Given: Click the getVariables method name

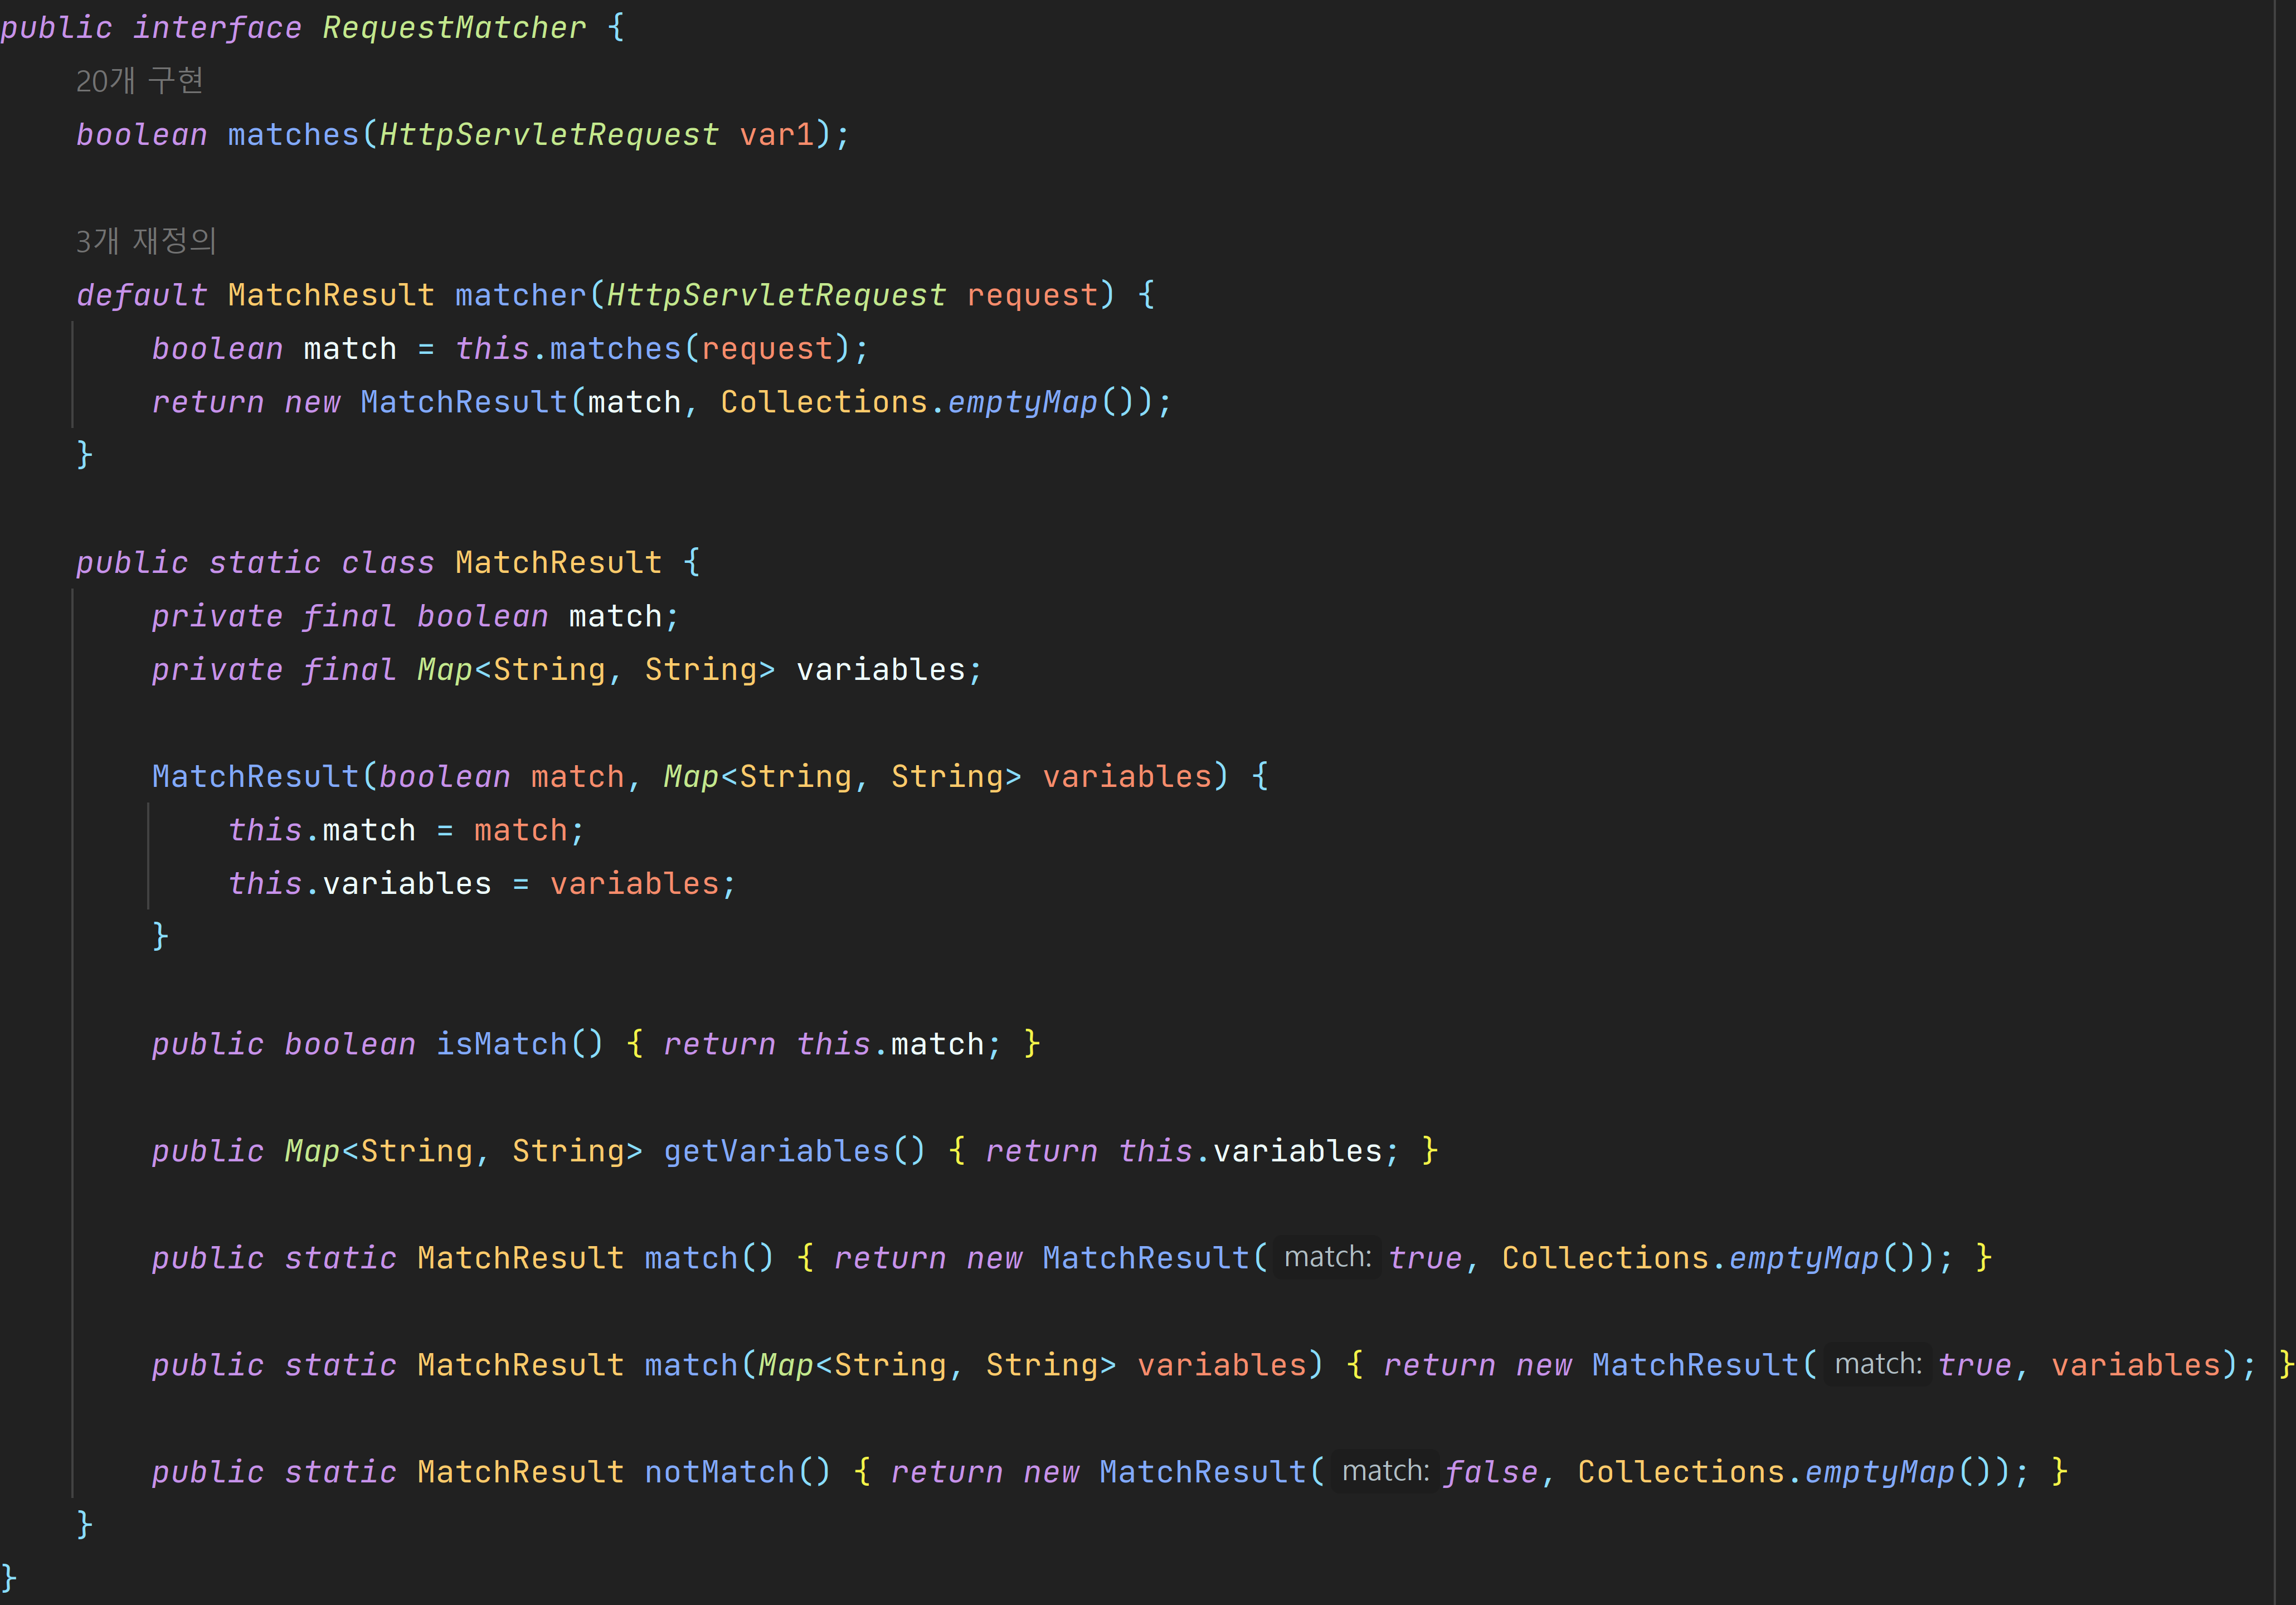Looking at the screenshot, I should [x=776, y=1151].
